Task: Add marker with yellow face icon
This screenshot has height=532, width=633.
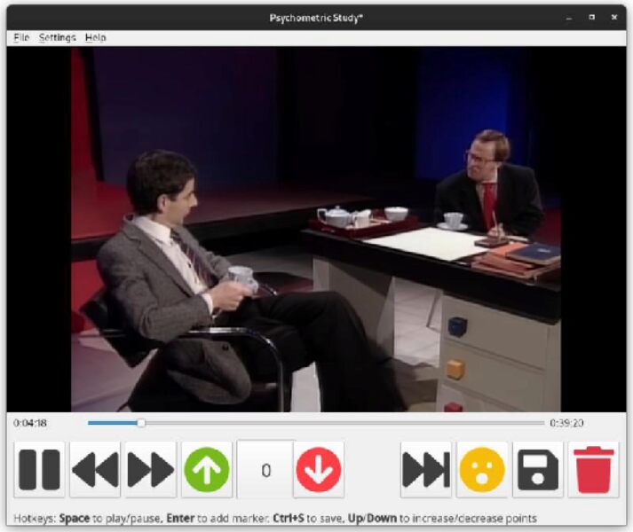Action: coord(482,469)
